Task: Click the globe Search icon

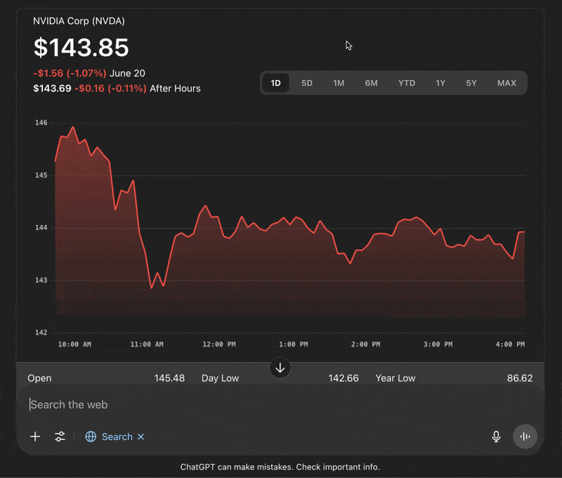Action: tap(91, 437)
